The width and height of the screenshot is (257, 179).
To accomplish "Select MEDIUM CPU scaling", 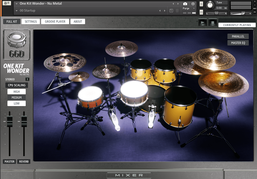I will point(16,97).
